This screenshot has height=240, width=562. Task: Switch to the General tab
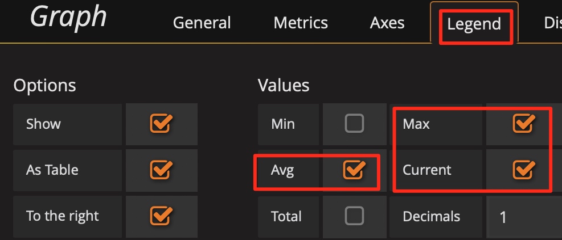click(x=202, y=23)
